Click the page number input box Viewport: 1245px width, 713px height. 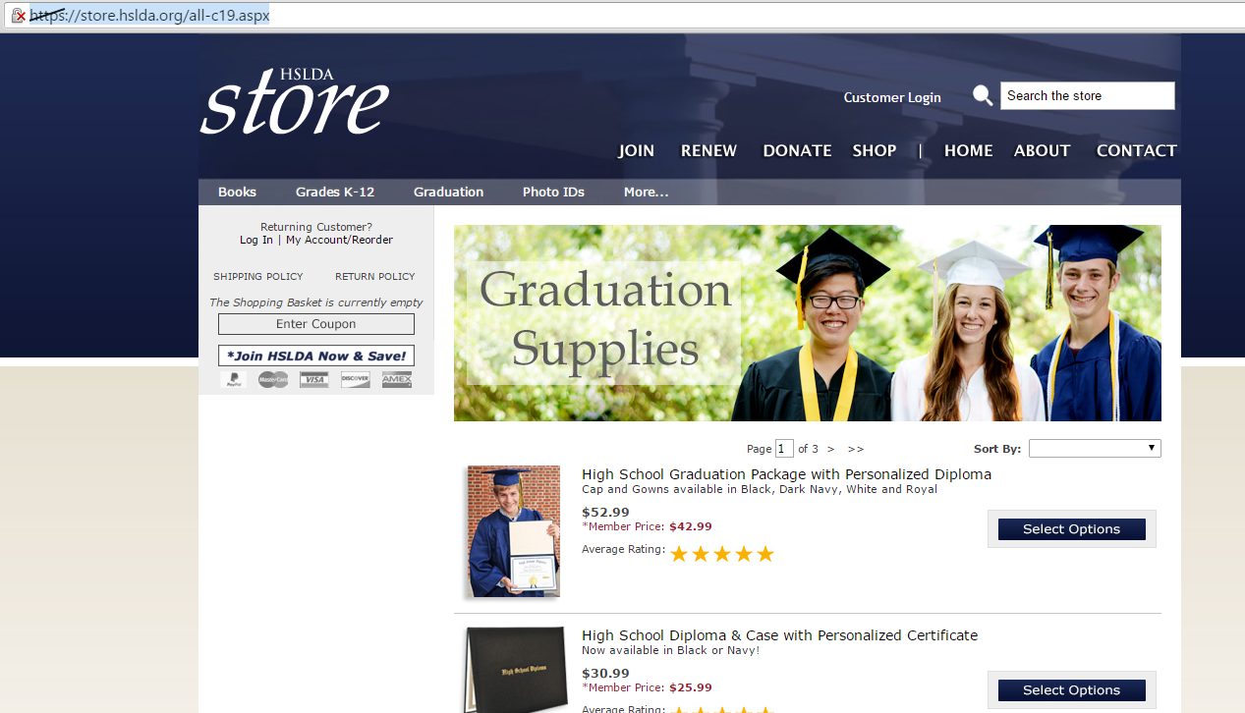click(x=784, y=449)
